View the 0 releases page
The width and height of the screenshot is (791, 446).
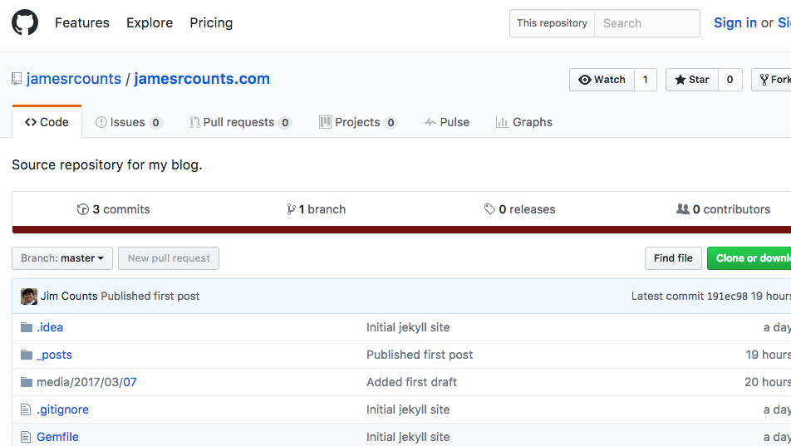(x=519, y=208)
